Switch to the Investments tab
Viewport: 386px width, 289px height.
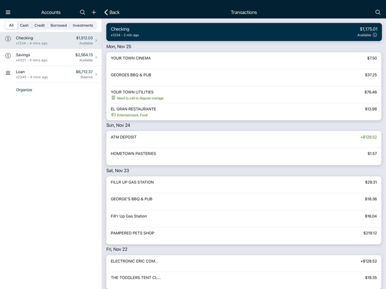[x=83, y=25]
